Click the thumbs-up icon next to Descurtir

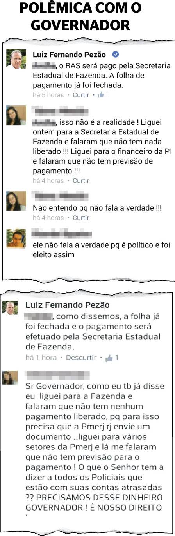(109, 358)
